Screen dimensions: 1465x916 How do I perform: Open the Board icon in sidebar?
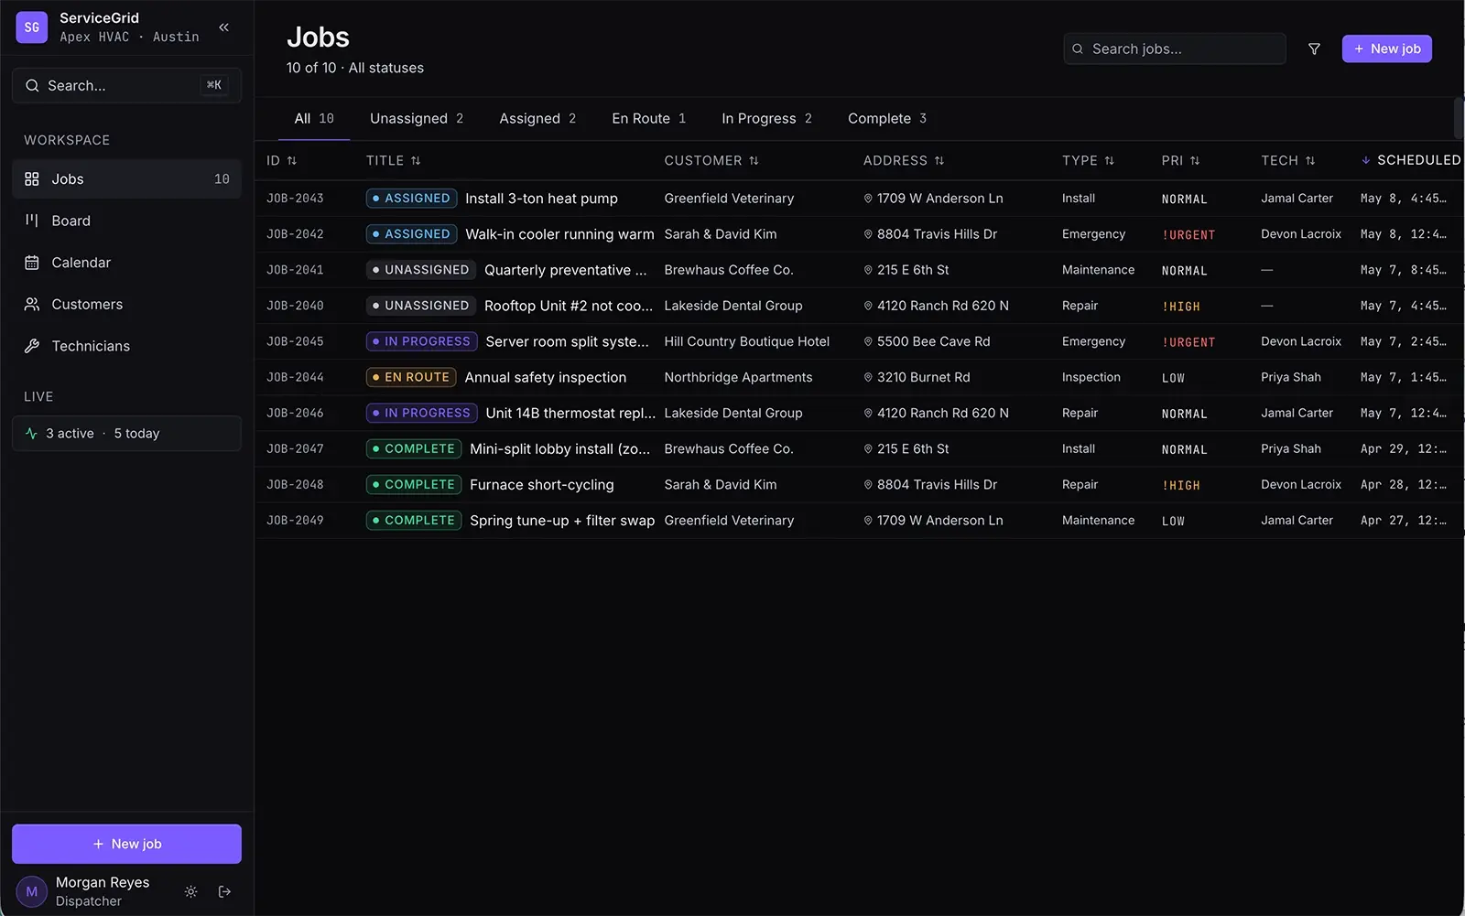[32, 221]
